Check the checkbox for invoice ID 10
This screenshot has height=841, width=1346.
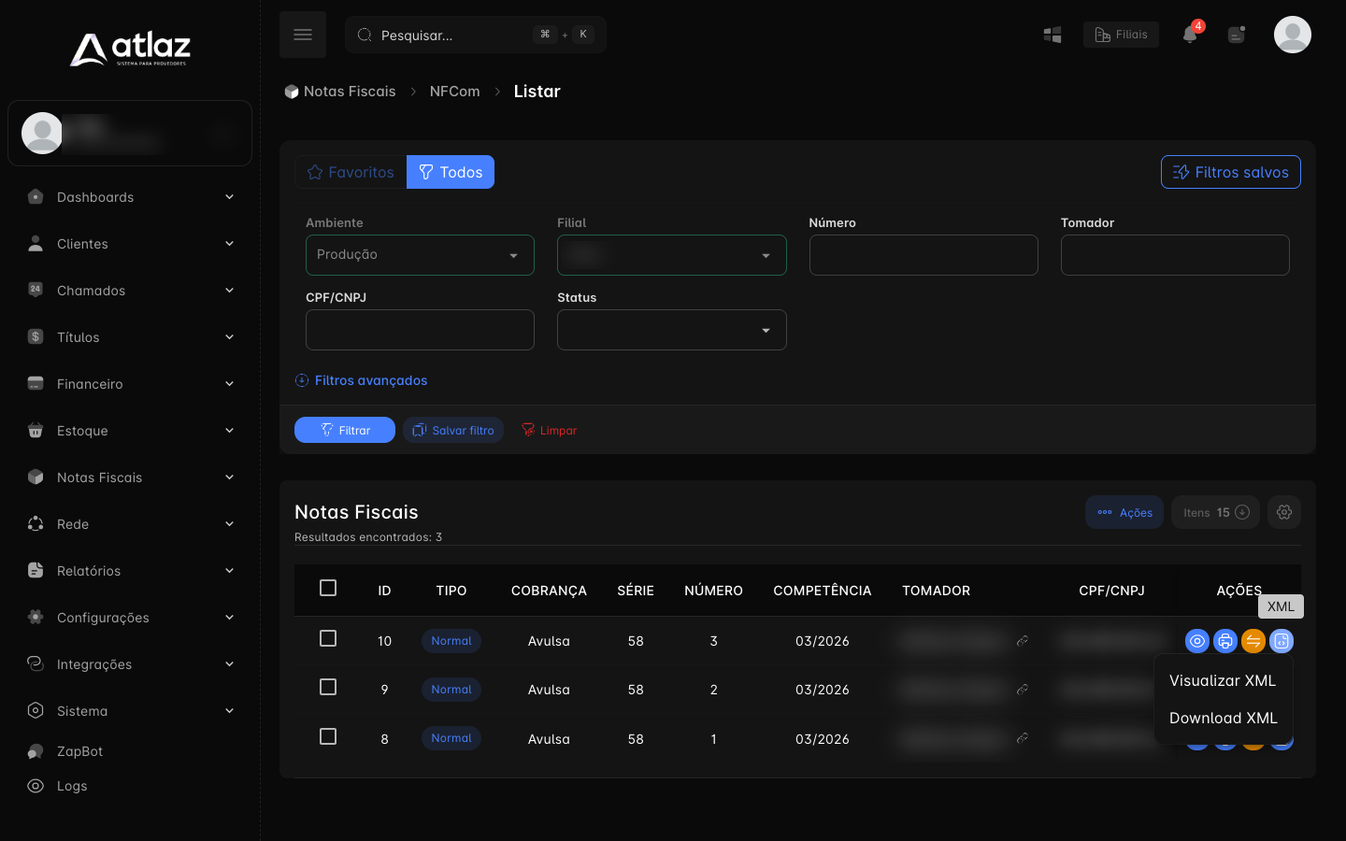328,638
